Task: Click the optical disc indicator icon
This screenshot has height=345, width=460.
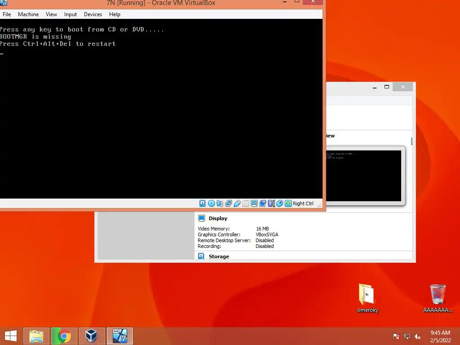Action: tap(211, 203)
